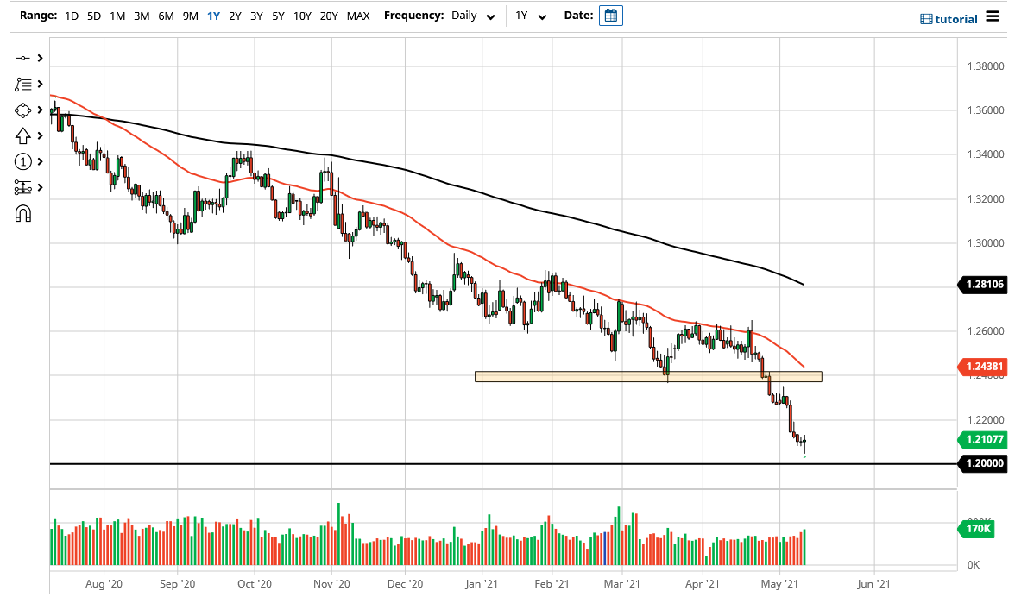Open the 1Y period dropdown
The width and height of the screenshot is (1015, 597).
[x=530, y=16]
